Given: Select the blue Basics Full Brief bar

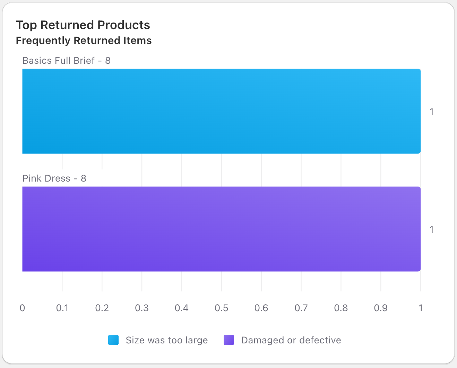Looking at the screenshot, I should pyautogui.click(x=221, y=111).
